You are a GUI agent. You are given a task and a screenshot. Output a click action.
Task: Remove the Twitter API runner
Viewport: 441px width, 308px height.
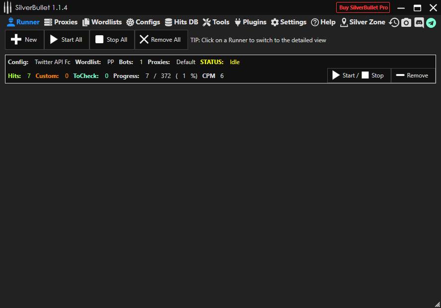tap(413, 76)
